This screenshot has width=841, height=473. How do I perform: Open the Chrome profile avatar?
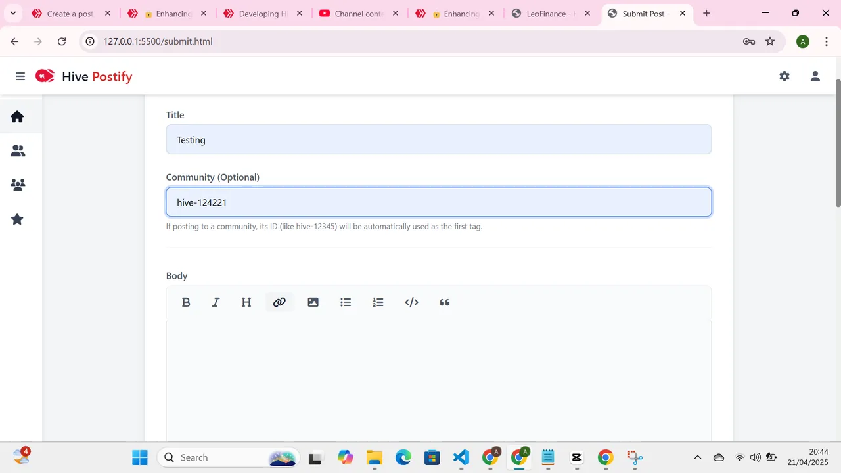[802, 41]
